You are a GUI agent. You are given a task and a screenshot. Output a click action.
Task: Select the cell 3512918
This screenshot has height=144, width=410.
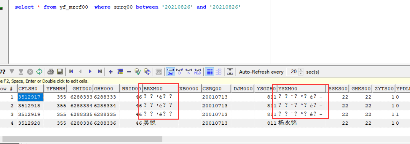tap(30, 105)
